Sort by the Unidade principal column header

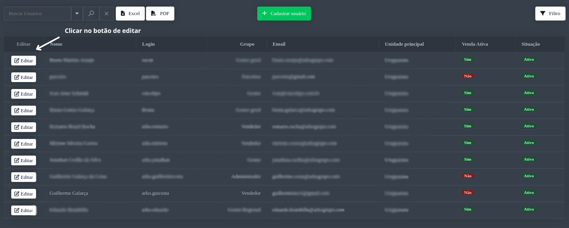pos(404,44)
